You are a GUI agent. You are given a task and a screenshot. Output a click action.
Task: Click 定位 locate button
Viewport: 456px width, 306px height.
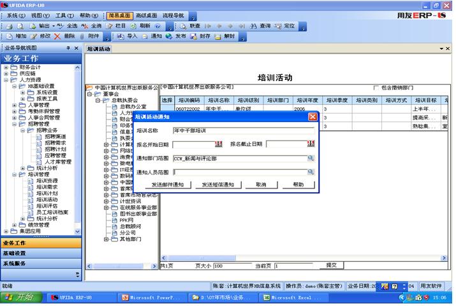284,26
